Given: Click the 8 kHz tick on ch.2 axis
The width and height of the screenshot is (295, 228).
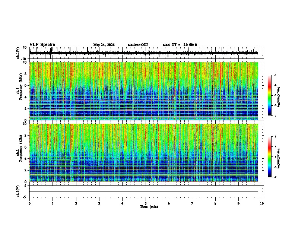Looking at the screenshot, I should click(x=26, y=136).
